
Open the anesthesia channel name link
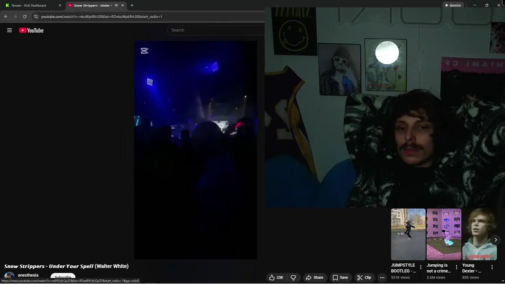28,275
